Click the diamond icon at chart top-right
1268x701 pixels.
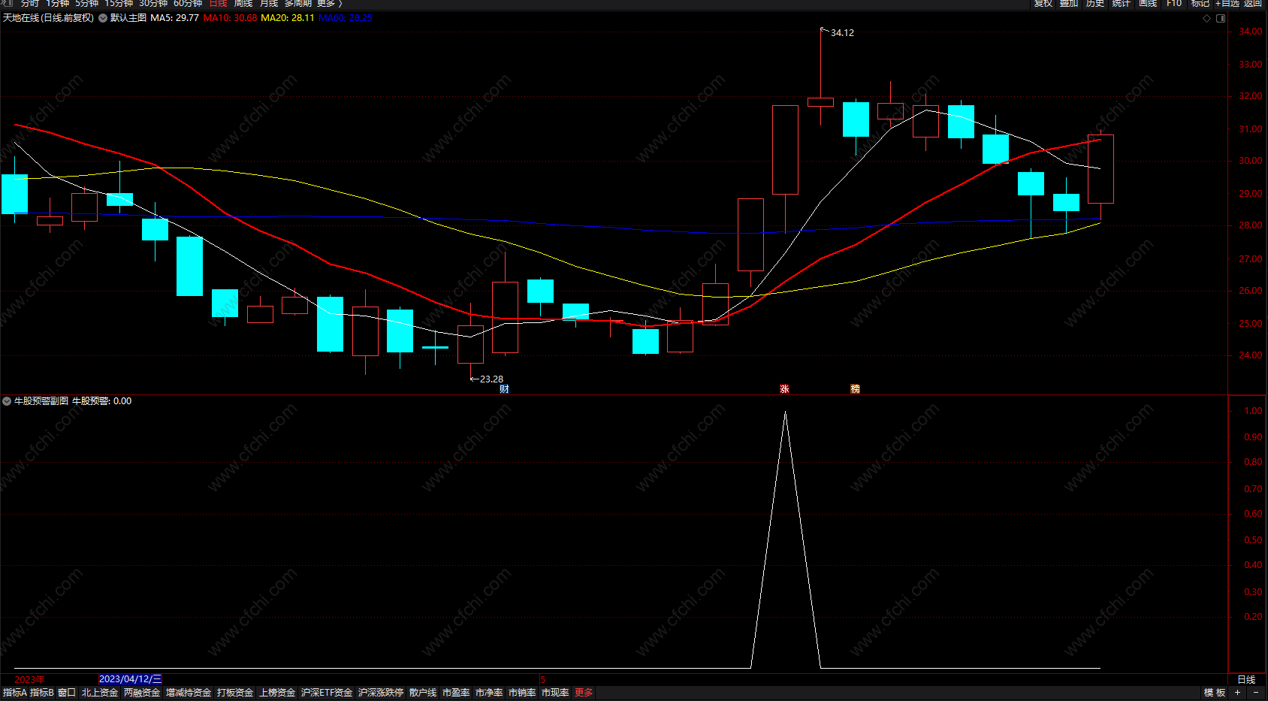tap(1206, 18)
